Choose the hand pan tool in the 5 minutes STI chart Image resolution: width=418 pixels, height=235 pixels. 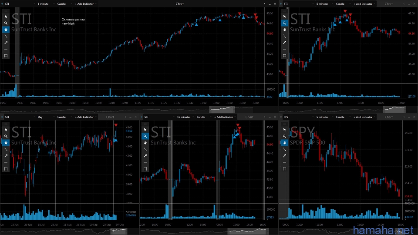(x=284, y=30)
